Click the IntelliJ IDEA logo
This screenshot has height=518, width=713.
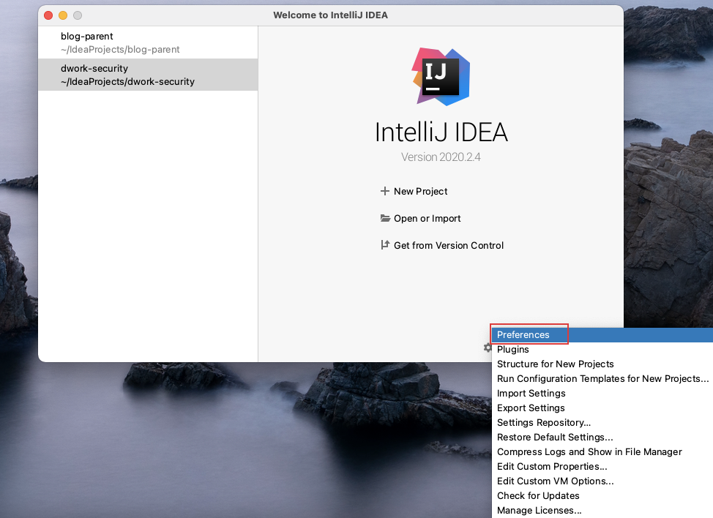(x=441, y=77)
